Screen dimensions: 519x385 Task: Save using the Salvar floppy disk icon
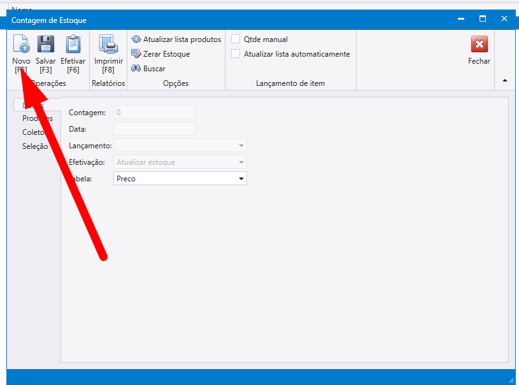45,45
